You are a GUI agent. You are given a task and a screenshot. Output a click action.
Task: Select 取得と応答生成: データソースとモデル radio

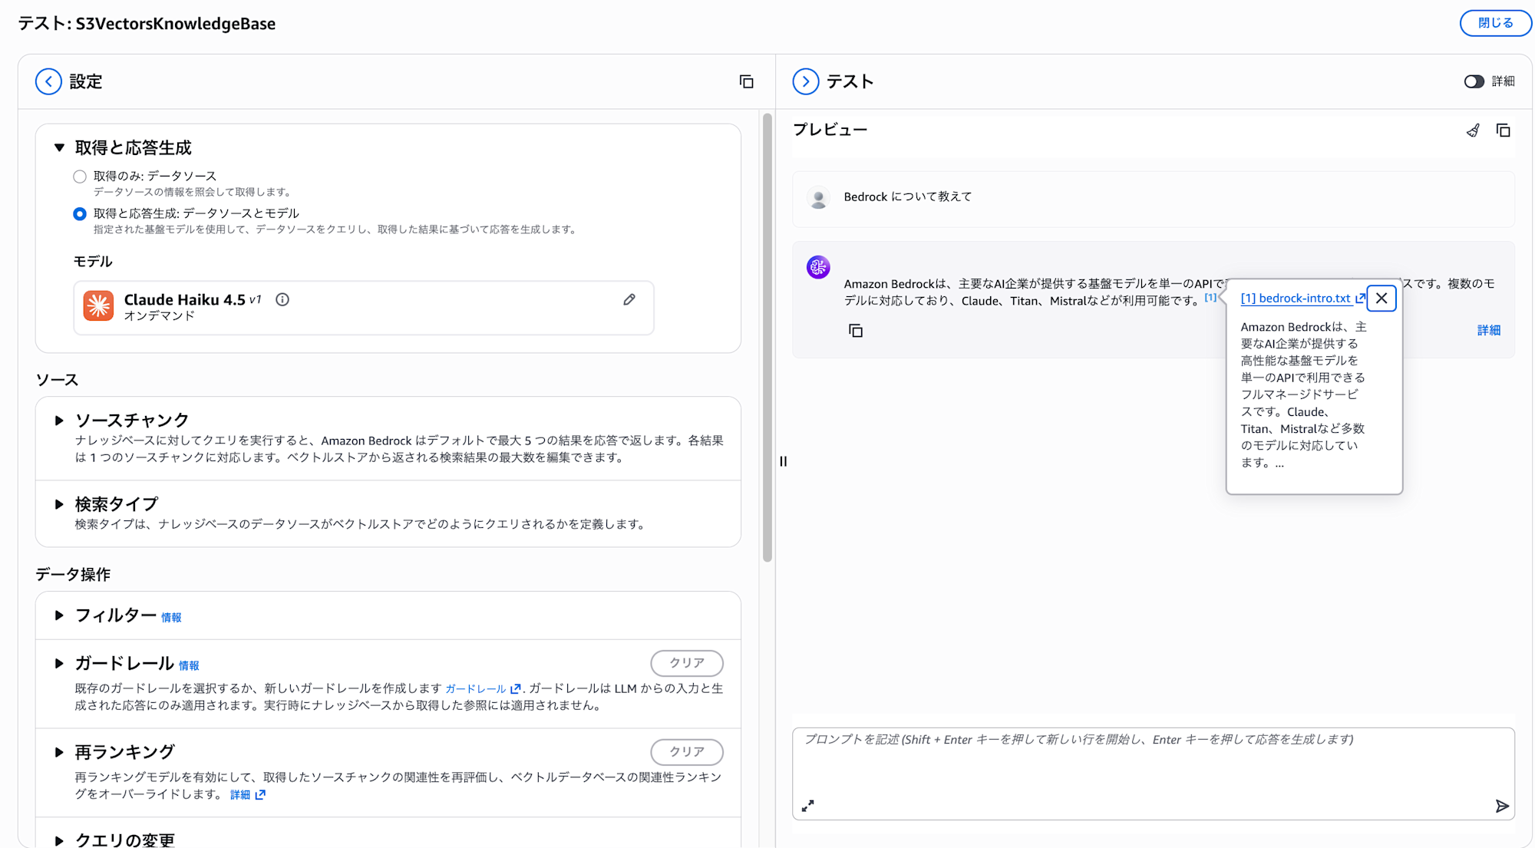[x=80, y=214]
